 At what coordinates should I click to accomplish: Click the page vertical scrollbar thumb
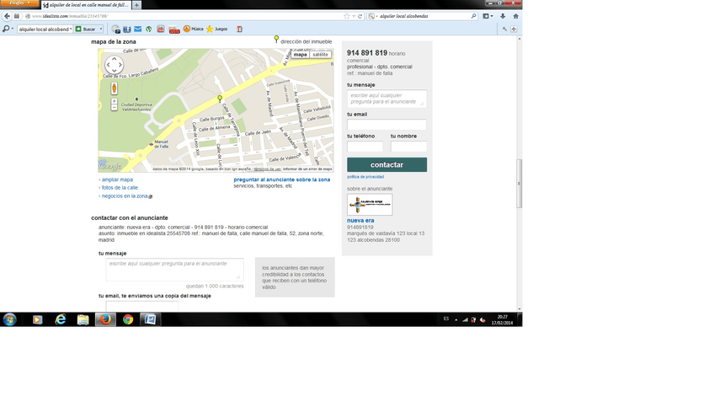pyautogui.click(x=519, y=181)
